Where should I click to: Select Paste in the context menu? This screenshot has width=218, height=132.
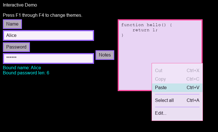[x=161, y=87]
